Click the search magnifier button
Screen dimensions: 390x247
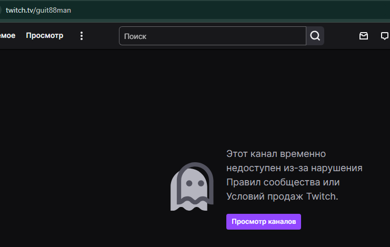315,36
